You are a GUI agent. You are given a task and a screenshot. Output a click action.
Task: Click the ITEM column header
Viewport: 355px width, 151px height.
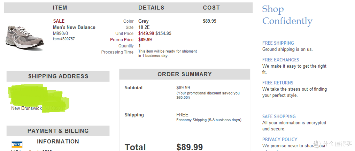point(60,8)
